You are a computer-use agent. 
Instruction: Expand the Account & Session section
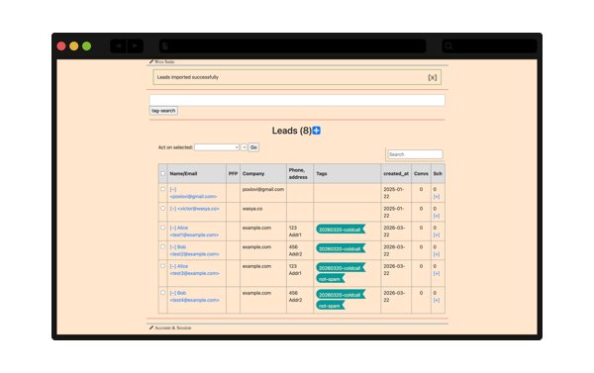[x=172, y=327]
